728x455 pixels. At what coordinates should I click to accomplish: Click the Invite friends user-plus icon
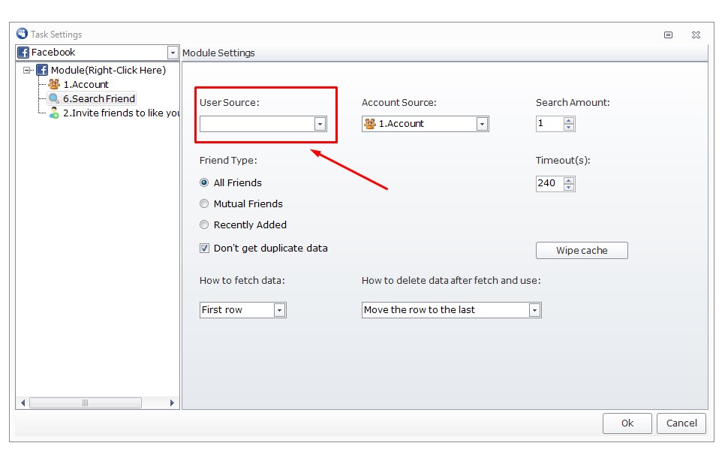click(54, 113)
